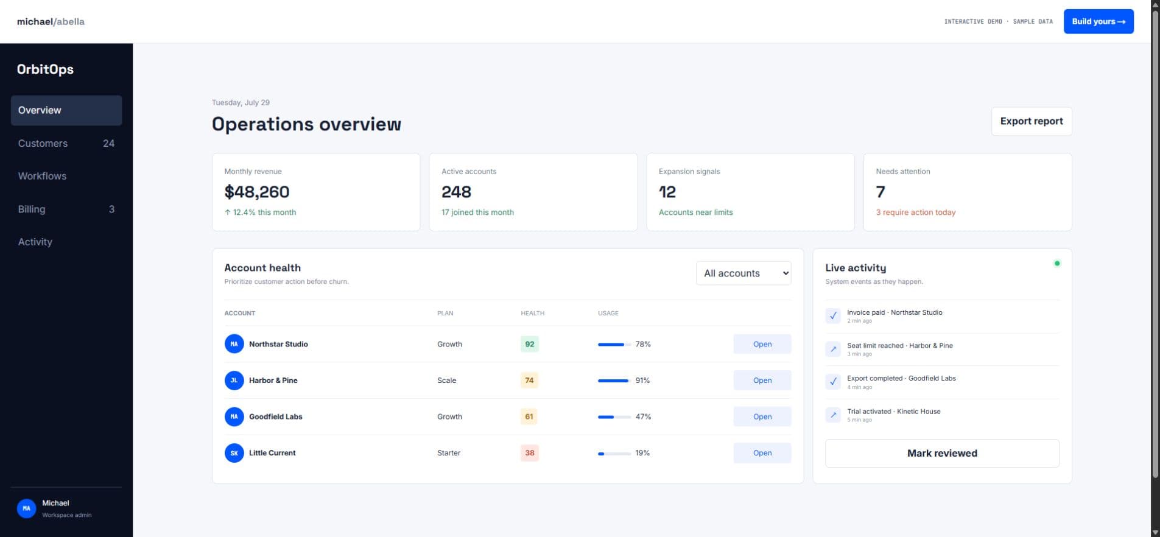The height and width of the screenshot is (537, 1160).
Task: Click the 'Invoice paid · Northstar Studio' event
Action: (x=895, y=312)
